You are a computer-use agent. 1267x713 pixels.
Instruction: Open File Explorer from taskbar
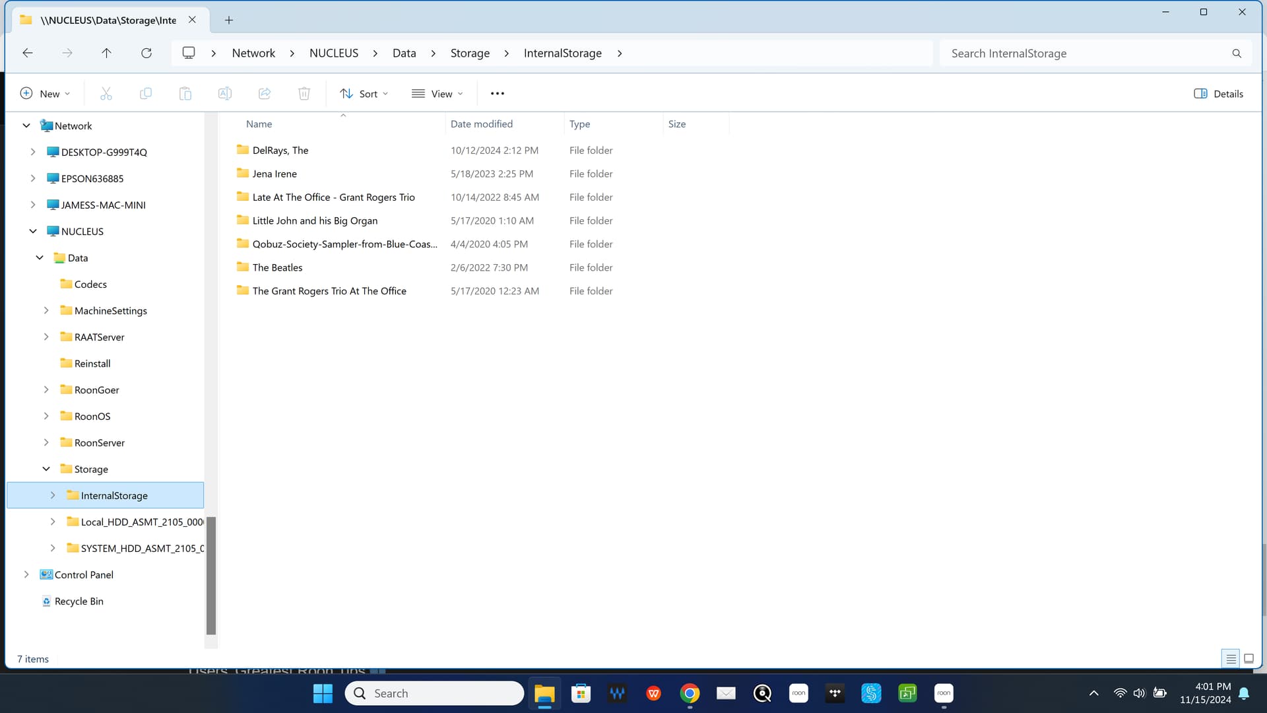[544, 693]
